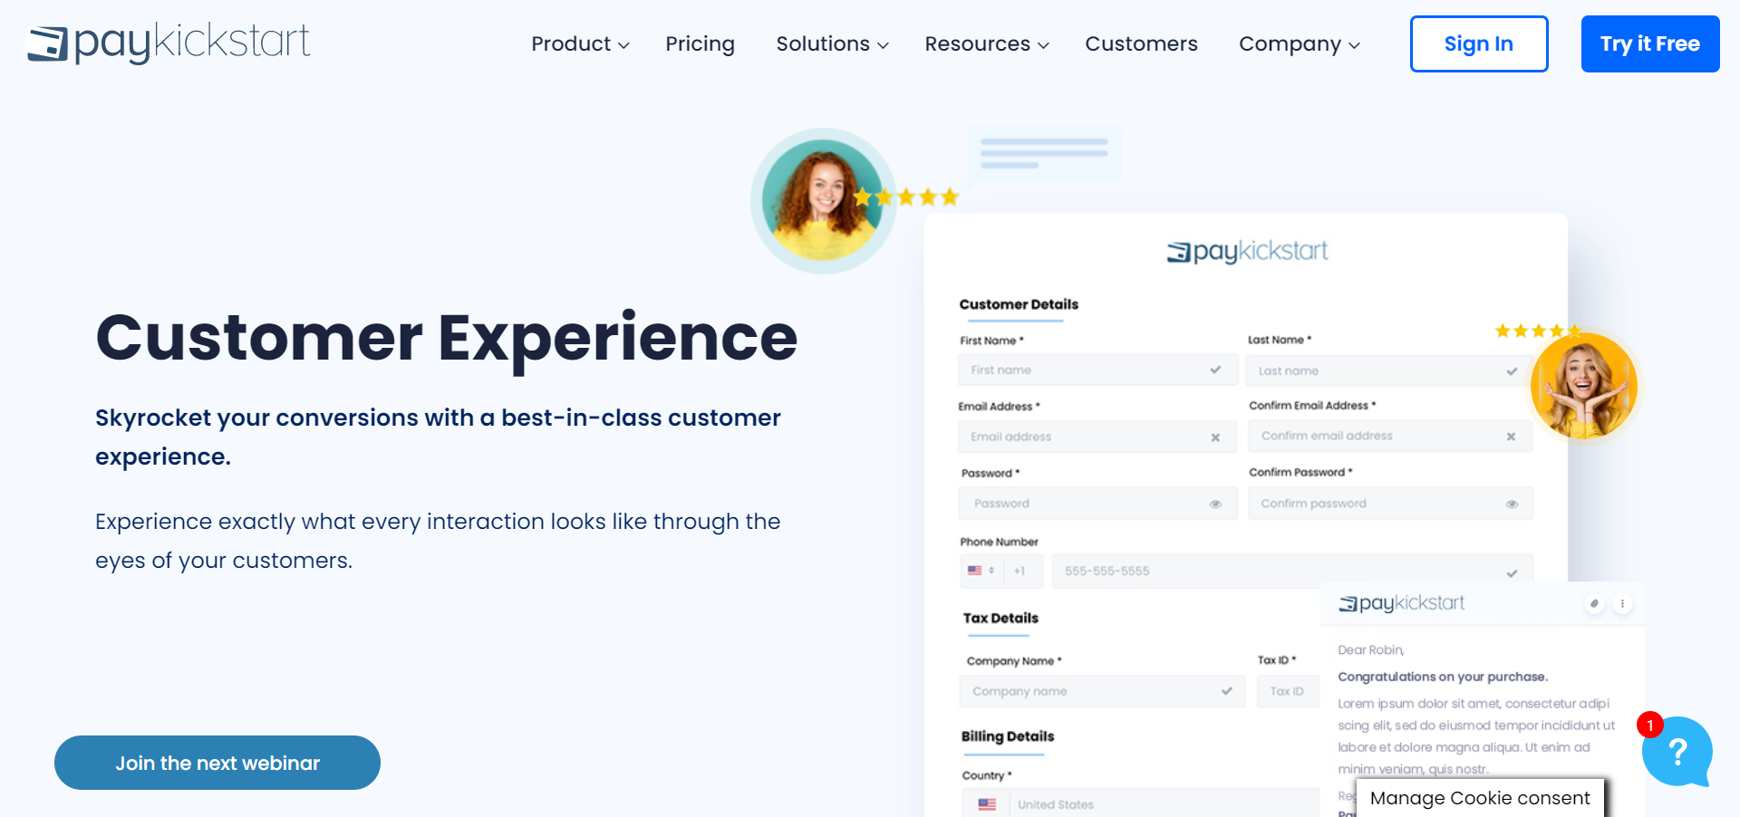Open the Customers page
Image resolution: width=1740 pixels, height=817 pixels.
click(x=1141, y=43)
